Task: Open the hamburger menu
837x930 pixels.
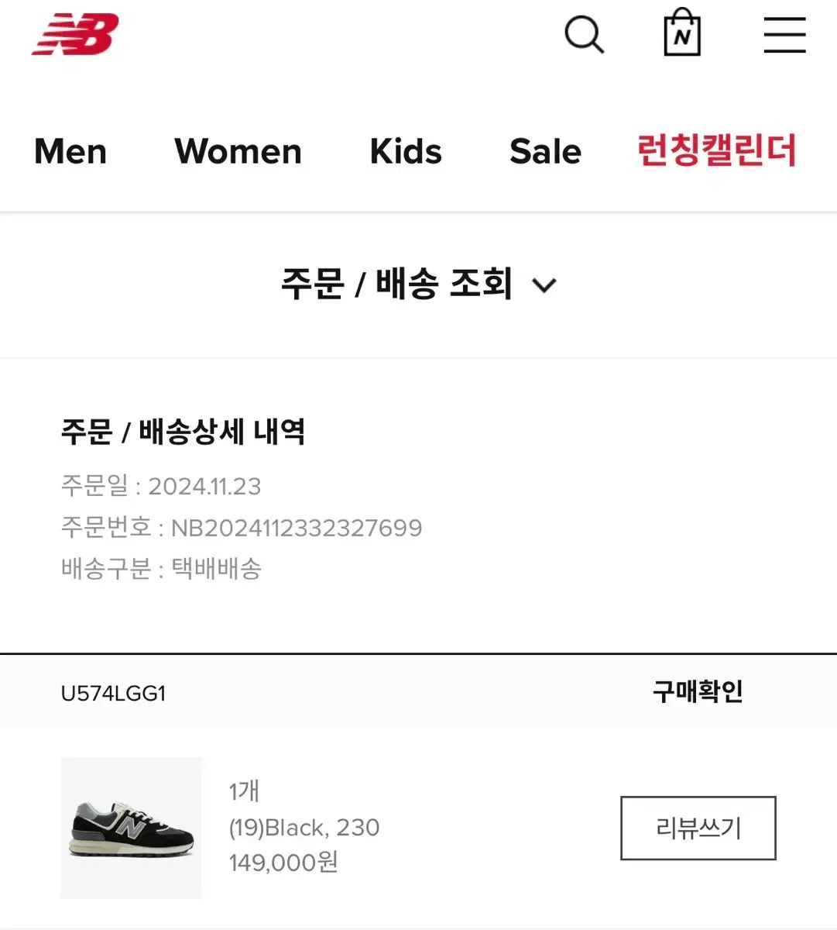Action: 784,35
